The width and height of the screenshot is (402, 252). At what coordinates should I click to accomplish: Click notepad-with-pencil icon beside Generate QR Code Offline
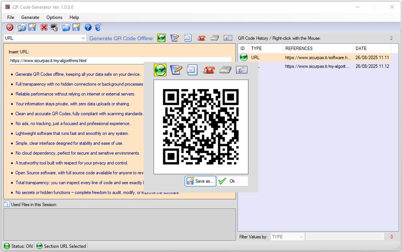(x=175, y=38)
